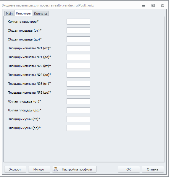Cancel with the Отмена button
This screenshot has width=169, height=177.
153,169
